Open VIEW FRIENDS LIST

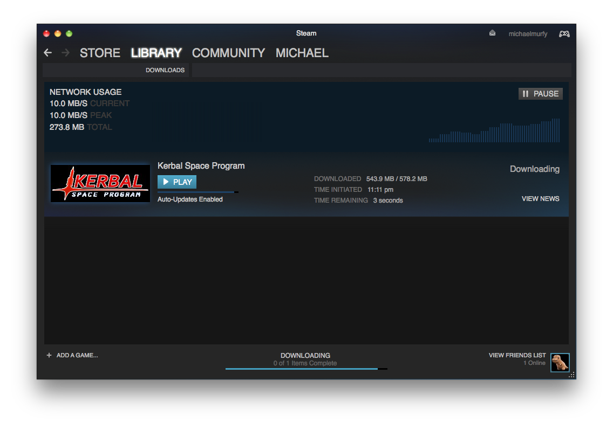point(517,355)
